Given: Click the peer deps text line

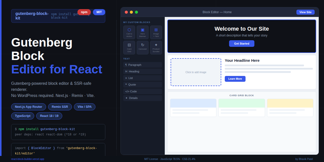Looking at the screenshot, I should [x=50, y=134].
